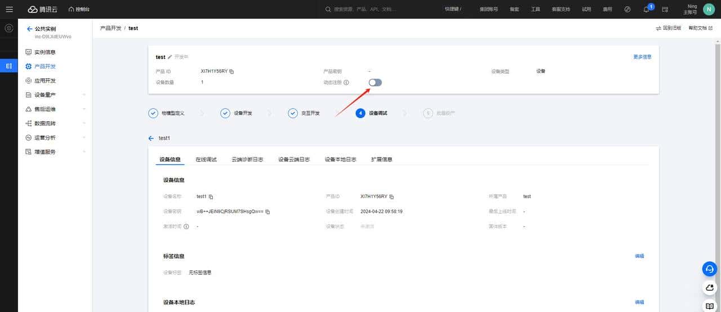Image resolution: width=721 pixels, height=312 pixels.
Task: Open the hamburger menu in top bar
Action: click(9, 9)
